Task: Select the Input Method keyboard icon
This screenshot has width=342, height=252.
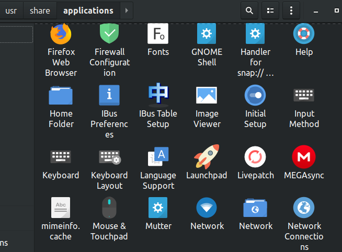Action: pos(304,95)
